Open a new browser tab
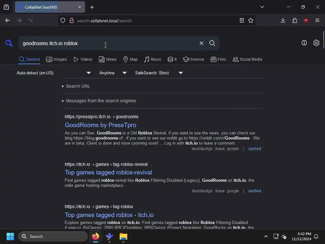This screenshot has height=244, width=325. click(92, 7)
